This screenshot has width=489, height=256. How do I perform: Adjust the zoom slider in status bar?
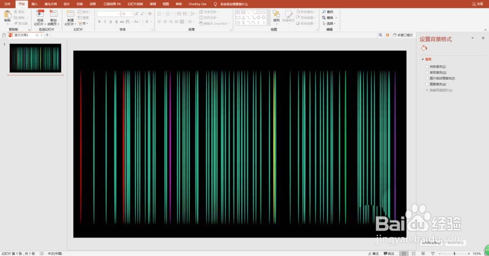click(454, 254)
